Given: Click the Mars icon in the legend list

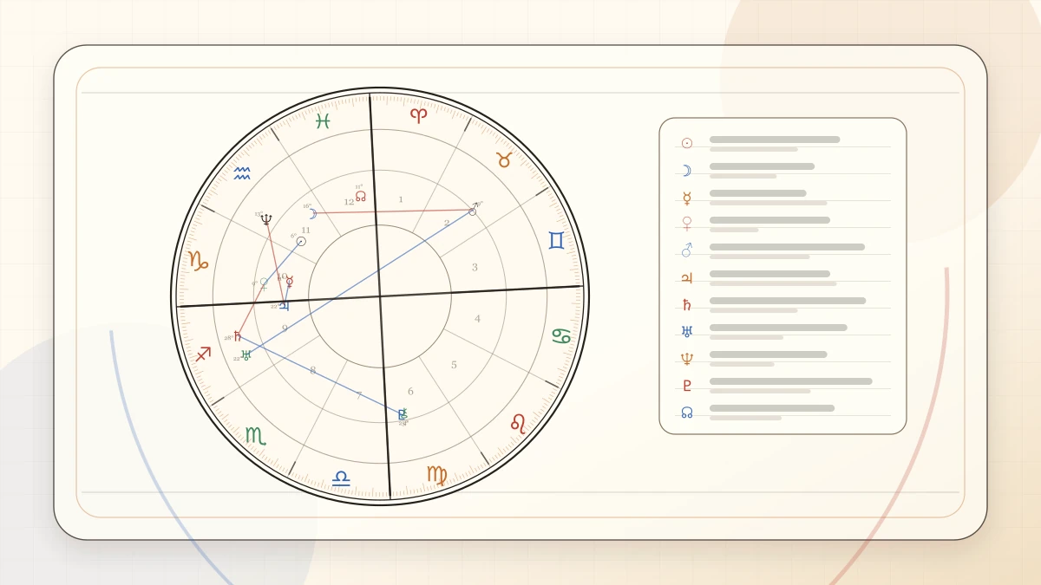Looking at the screenshot, I should coord(687,250).
